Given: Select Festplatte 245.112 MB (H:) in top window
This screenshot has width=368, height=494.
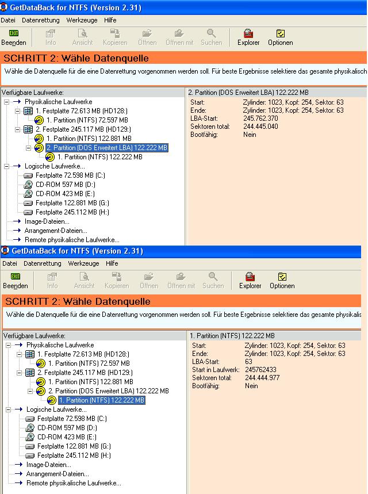Looking at the screenshot, I should coord(72,212).
